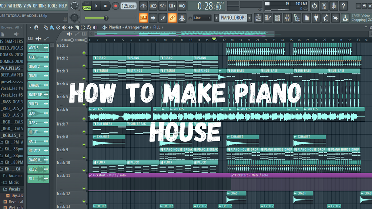The width and height of the screenshot is (372, 209).
Task: Toggle loop recording icon
Action: 182,6
